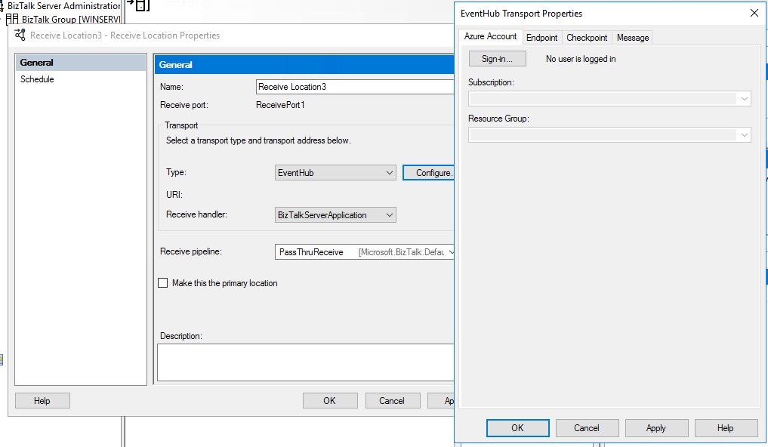Expand the Receive handler dropdown
Screen dimensions: 768x447
point(388,214)
